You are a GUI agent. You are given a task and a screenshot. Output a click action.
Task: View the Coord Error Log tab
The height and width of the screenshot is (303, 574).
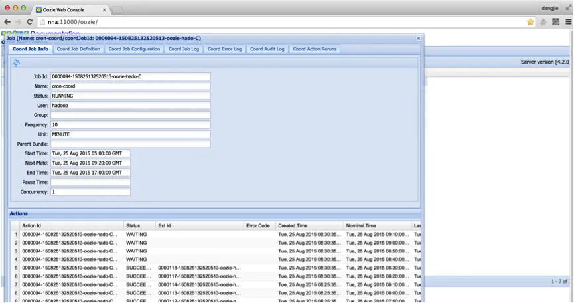point(224,49)
